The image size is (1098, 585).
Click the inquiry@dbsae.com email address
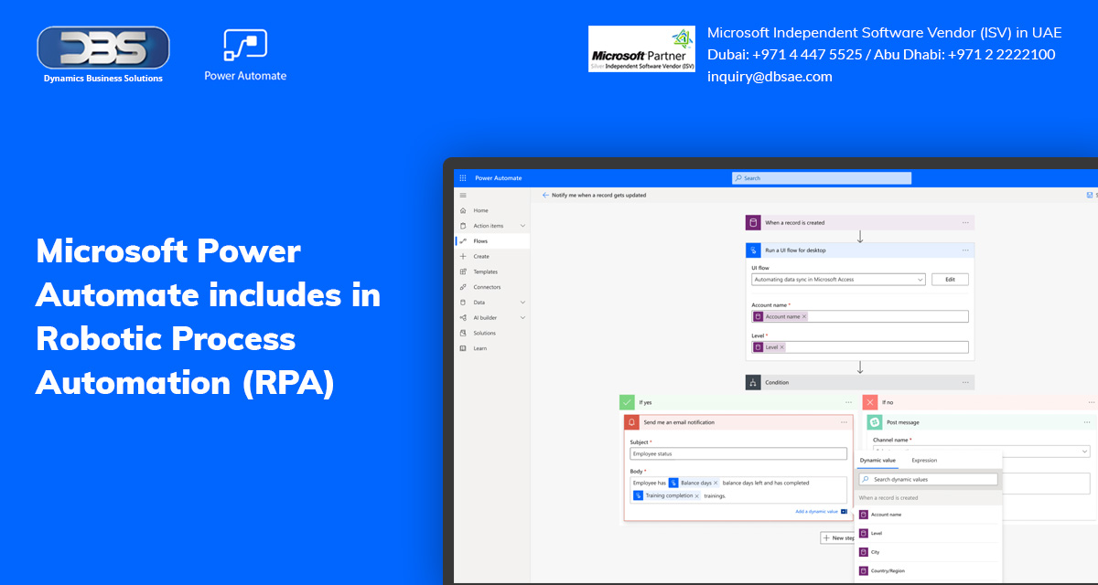(x=770, y=77)
